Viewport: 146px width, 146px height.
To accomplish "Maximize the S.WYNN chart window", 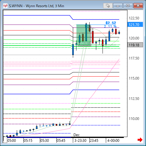I will [128, 6].
